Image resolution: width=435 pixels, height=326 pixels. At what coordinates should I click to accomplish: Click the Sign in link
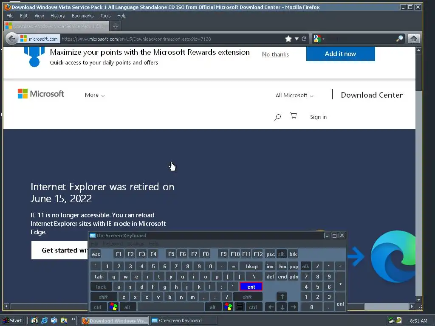coord(318,117)
